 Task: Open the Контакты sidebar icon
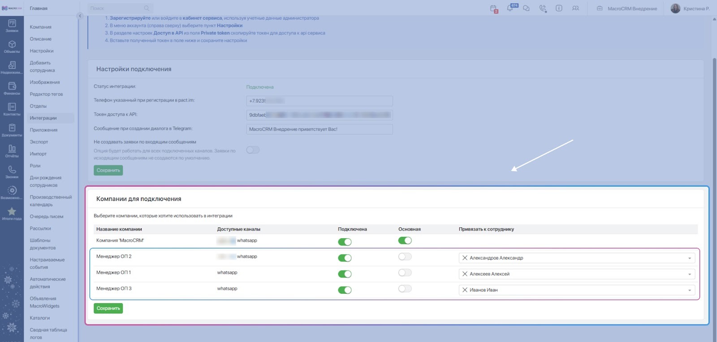(x=12, y=109)
